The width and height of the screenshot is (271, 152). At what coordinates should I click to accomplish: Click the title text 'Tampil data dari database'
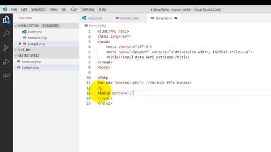147,57
